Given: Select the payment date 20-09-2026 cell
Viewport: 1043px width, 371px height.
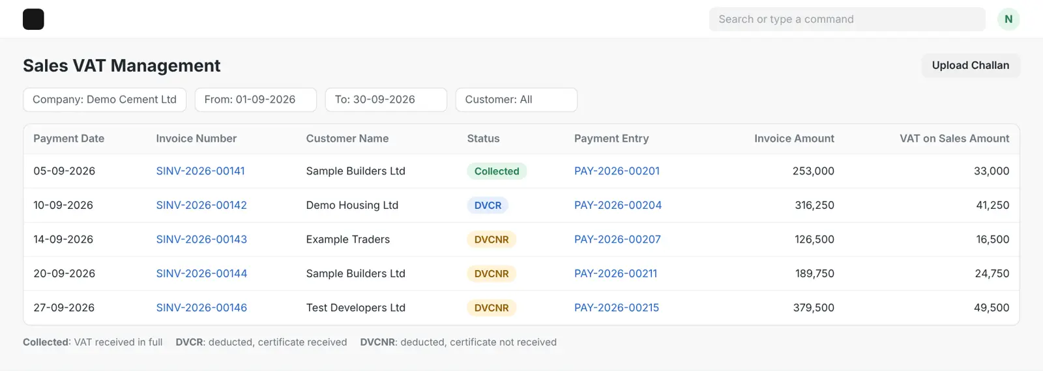Looking at the screenshot, I should 65,273.
